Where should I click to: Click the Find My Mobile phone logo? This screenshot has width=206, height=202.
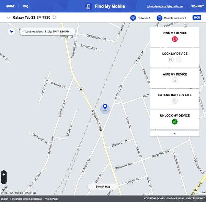point(89,6)
